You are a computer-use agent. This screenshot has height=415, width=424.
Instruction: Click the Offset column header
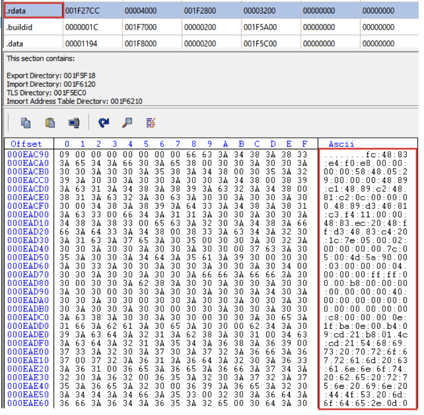click(26, 144)
